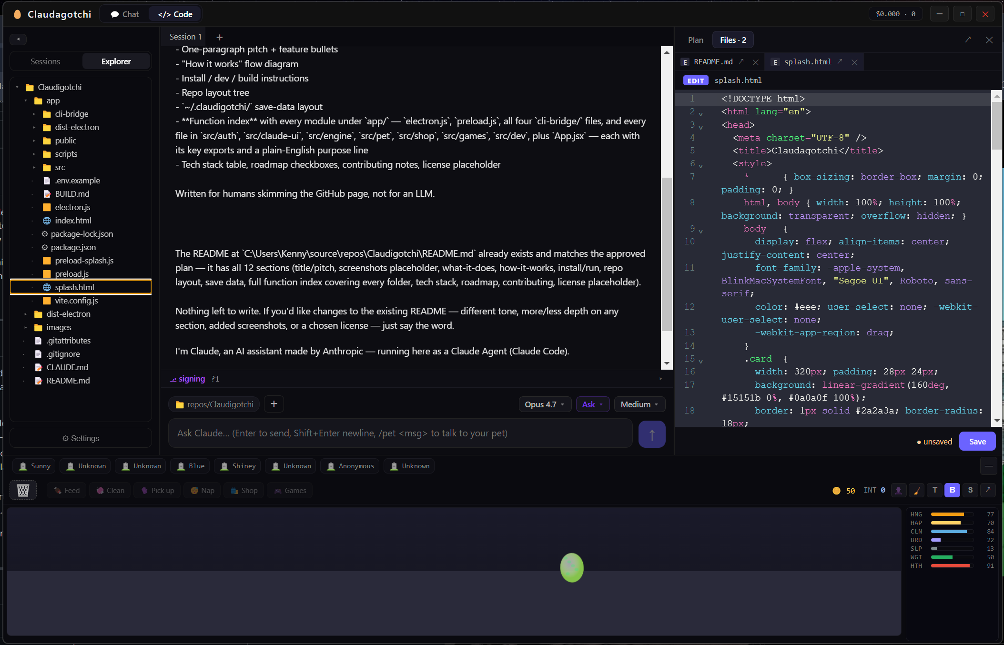Click the repos/Claudigotchi folder chip
This screenshot has width=1004, height=645.
click(x=214, y=404)
